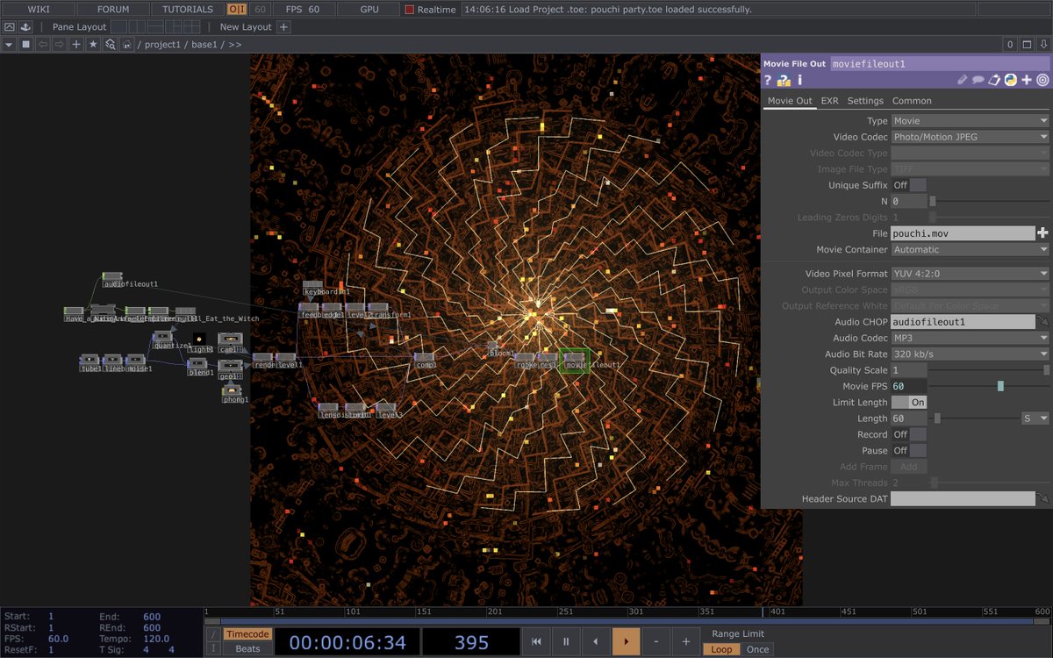The width and height of the screenshot is (1053, 658).
Task: Click the Header Source DAT arrow picker
Action: [x=1042, y=498]
